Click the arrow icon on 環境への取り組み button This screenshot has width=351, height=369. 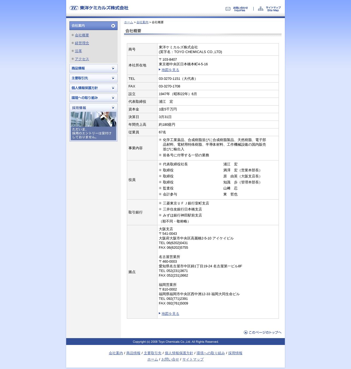[x=113, y=98]
